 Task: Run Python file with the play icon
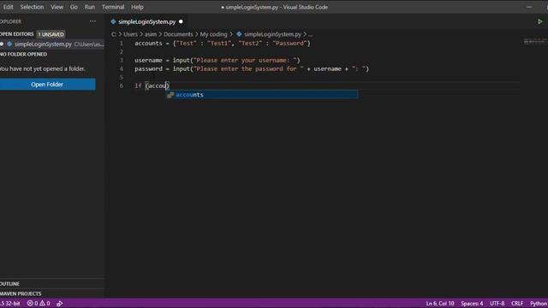click(x=540, y=21)
